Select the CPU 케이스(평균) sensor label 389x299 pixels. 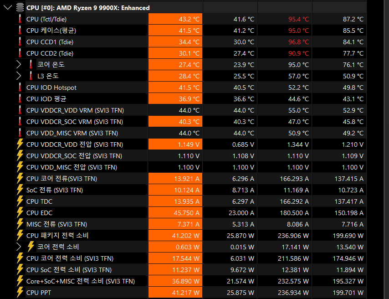[51, 31]
